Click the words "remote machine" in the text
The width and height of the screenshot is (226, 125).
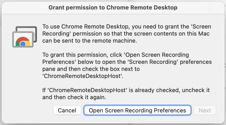point(117,41)
